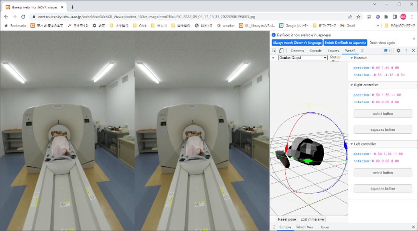Viewport: 418px width, 231px height.
Task: Open Chrome side panel icon
Action: click(x=395, y=17)
